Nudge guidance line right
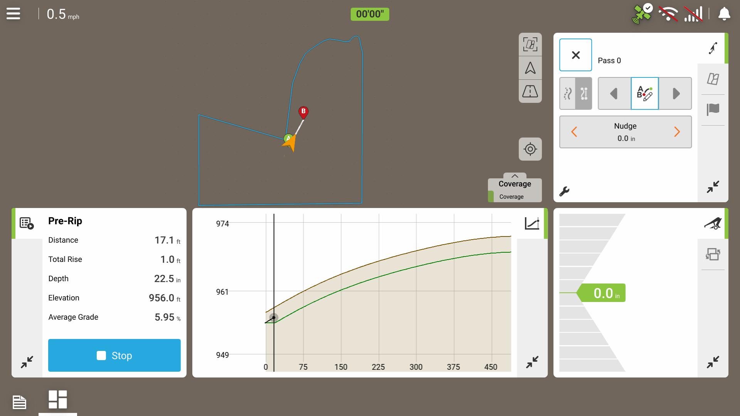Viewport: 740px width, 416px height. (x=677, y=132)
